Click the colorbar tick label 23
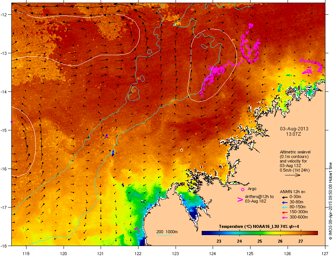The width and height of the screenshot is (333, 257). (x=219, y=241)
